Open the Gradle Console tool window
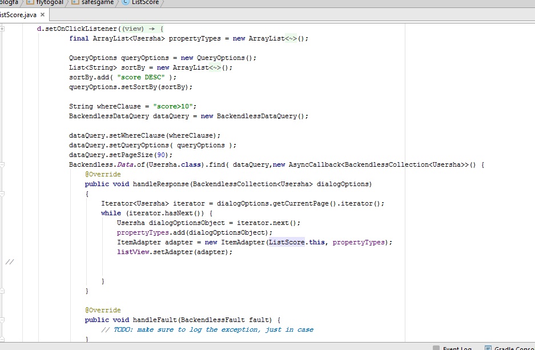The width and height of the screenshot is (535, 350). (x=514, y=348)
